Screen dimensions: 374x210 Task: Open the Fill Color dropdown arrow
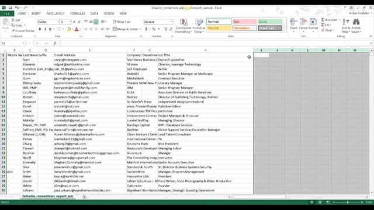coord(72,29)
